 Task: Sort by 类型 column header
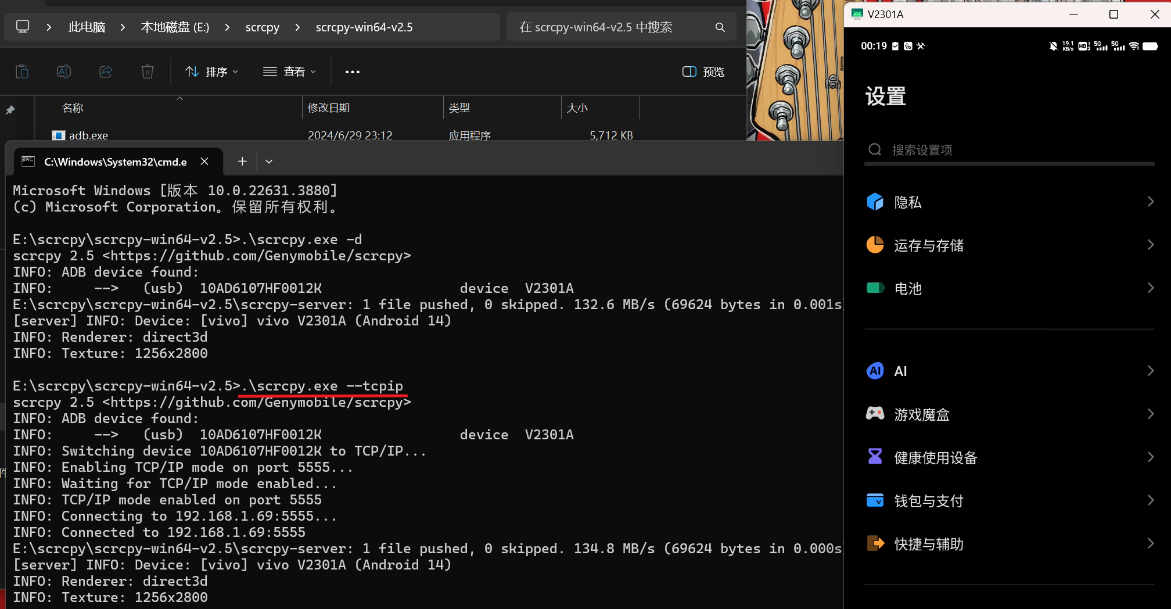point(459,108)
